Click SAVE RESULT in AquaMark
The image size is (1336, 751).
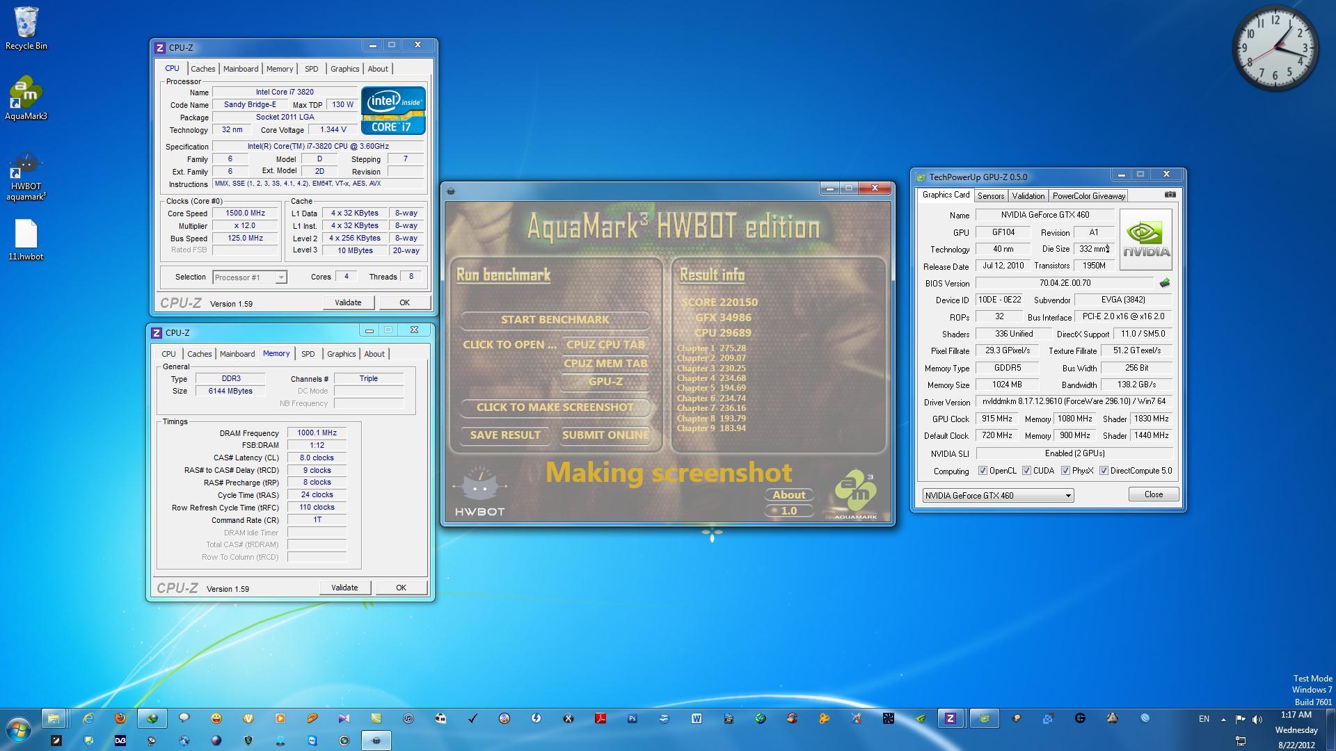[x=505, y=435]
